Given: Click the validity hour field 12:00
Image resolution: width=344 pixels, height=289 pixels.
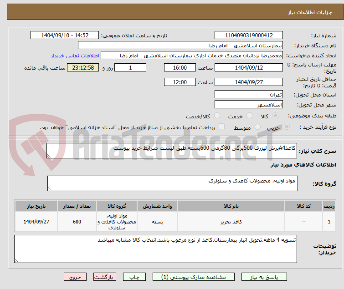Looking at the screenshot, I should click(180, 82).
